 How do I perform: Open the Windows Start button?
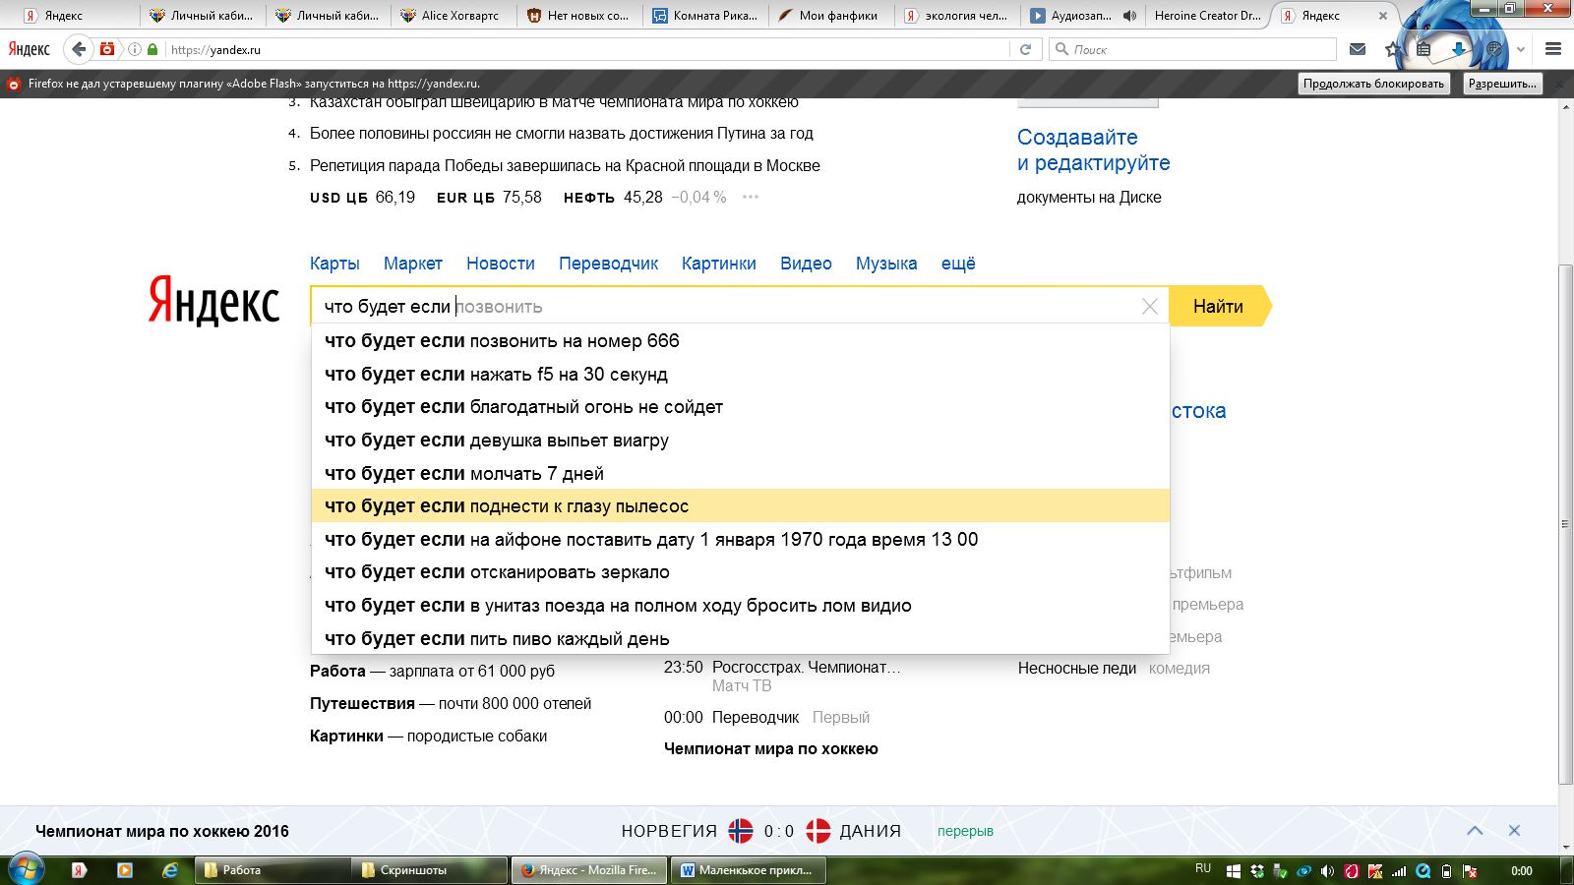click(26, 870)
